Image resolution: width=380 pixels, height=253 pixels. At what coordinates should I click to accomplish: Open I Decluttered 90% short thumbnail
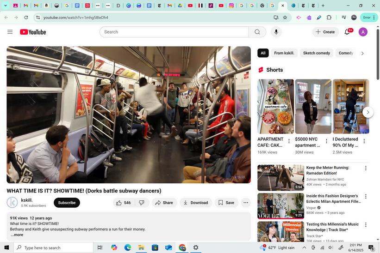351,107
